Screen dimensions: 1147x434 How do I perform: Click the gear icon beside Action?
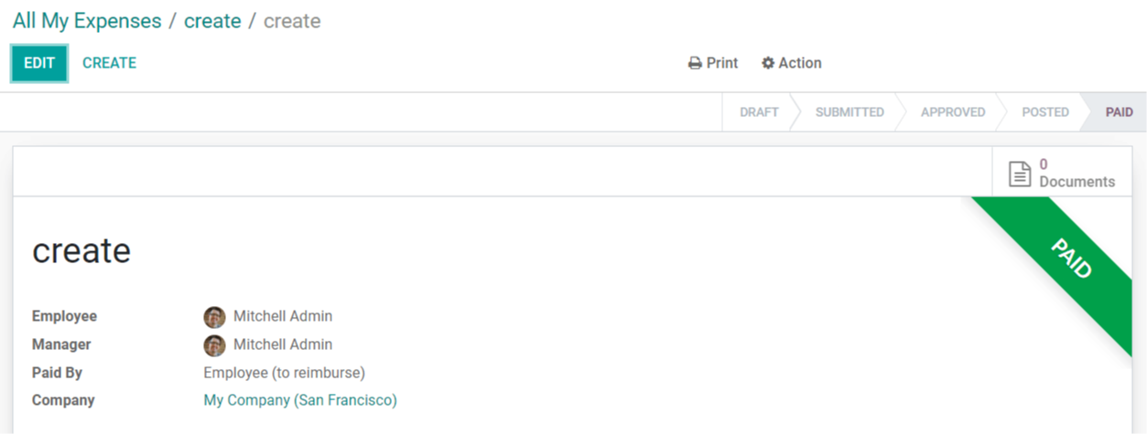[768, 63]
